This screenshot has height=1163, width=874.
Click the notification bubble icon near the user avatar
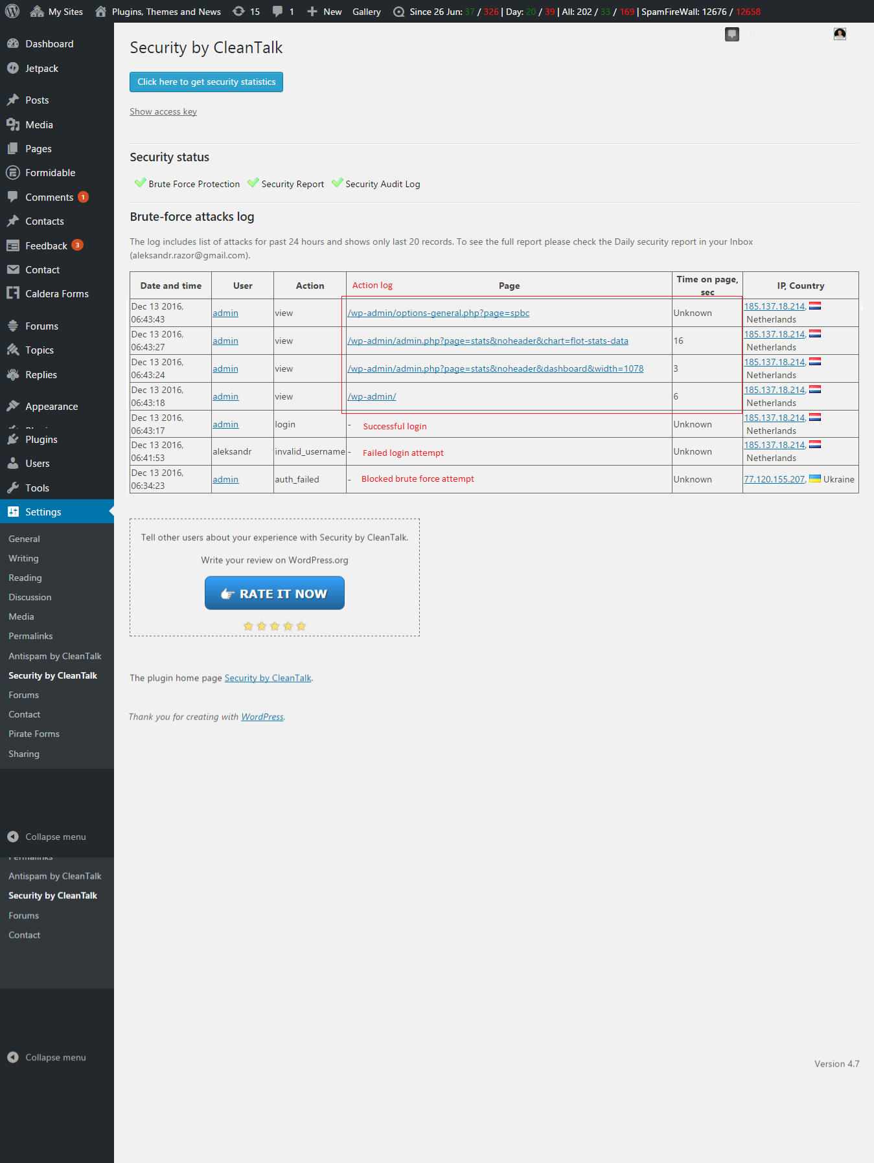[732, 34]
